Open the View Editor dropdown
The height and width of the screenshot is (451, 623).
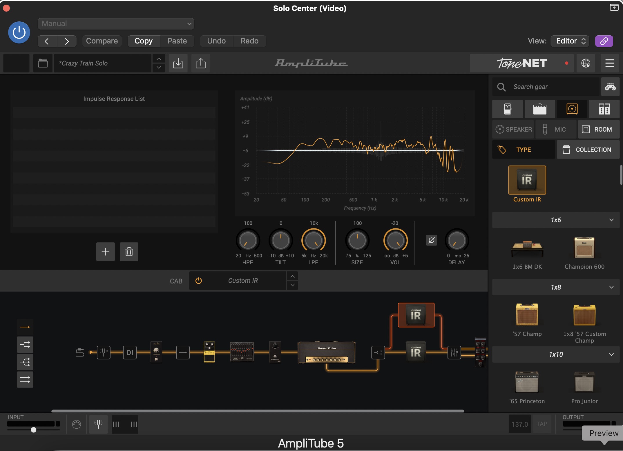click(x=570, y=41)
